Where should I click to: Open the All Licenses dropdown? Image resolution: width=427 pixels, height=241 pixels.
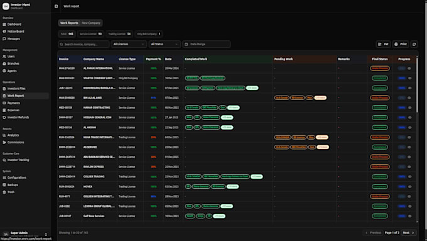tap(129, 44)
